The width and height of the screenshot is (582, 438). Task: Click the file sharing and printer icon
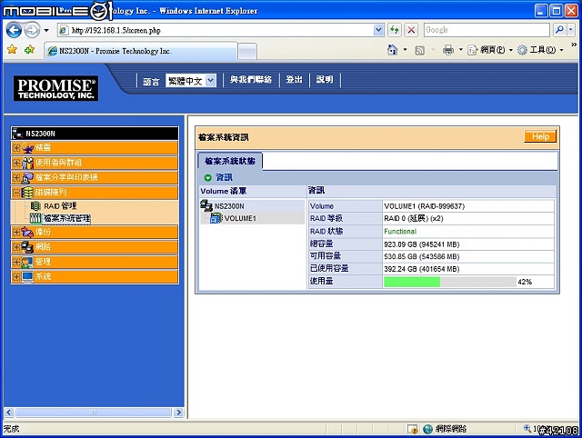coord(27,177)
